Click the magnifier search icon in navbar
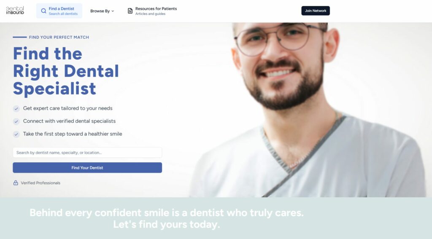432x239 pixels. (x=43, y=11)
